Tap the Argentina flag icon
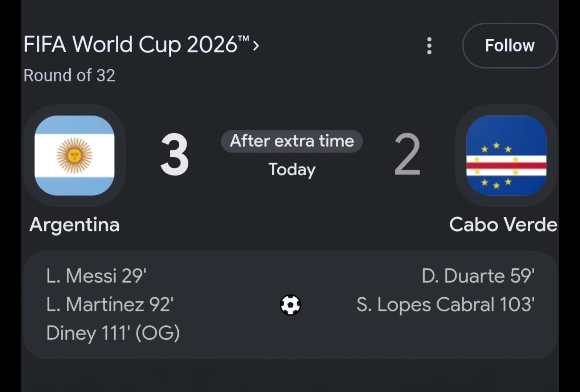 pyautogui.click(x=74, y=156)
